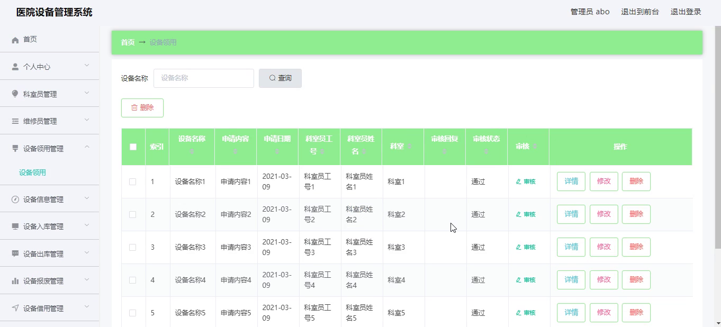This screenshot has width=721, height=327.
Task: Click 退出登录 link
Action: [x=686, y=12]
